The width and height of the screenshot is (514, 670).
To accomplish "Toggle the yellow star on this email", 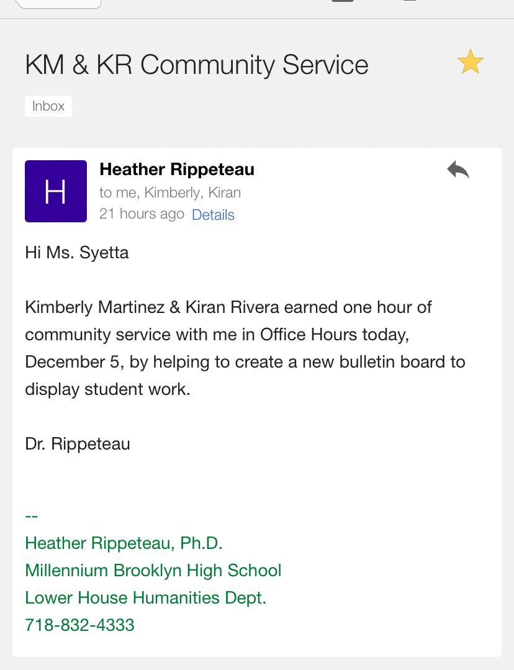I will [470, 63].
